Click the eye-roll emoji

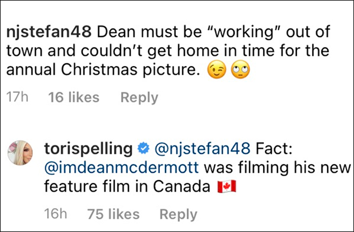click(239, 70)
